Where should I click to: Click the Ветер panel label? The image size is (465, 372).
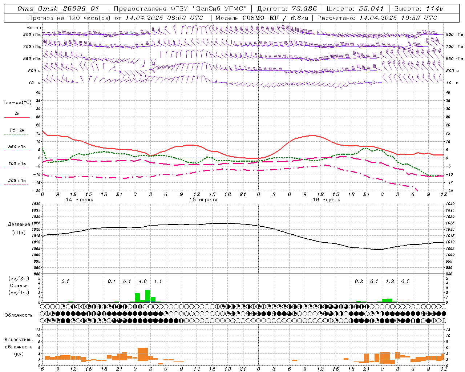(34, 28)
